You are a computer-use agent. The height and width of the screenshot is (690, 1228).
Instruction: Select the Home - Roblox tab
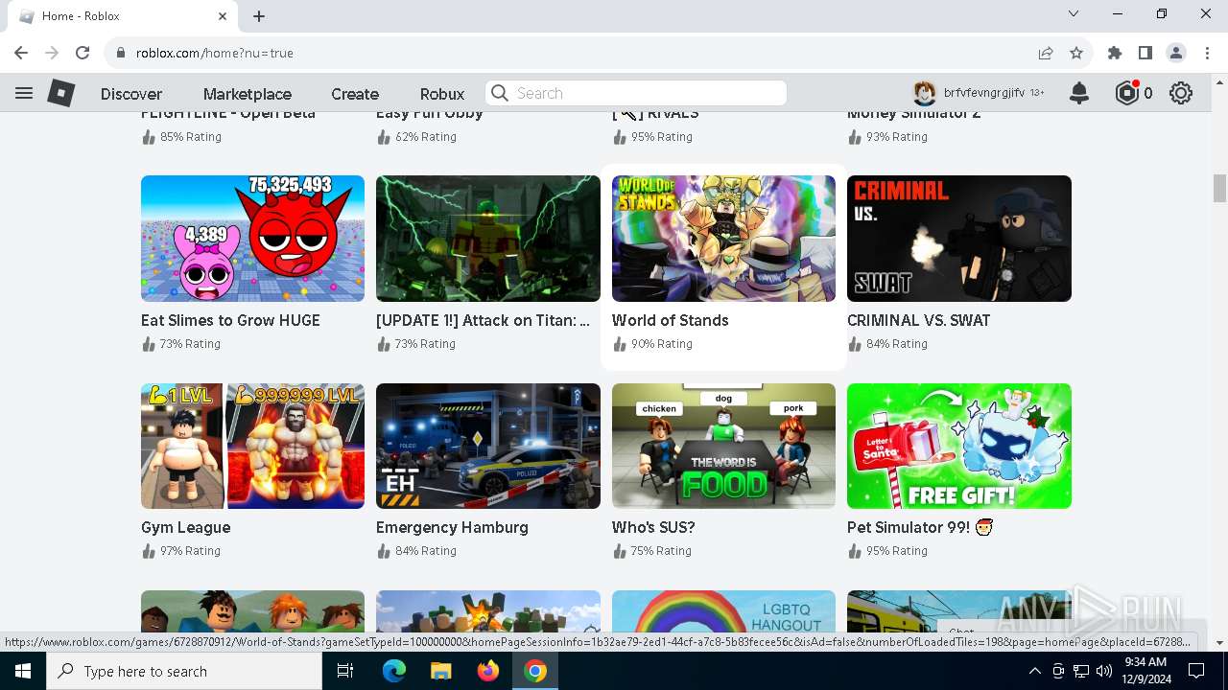pos(122,16)
